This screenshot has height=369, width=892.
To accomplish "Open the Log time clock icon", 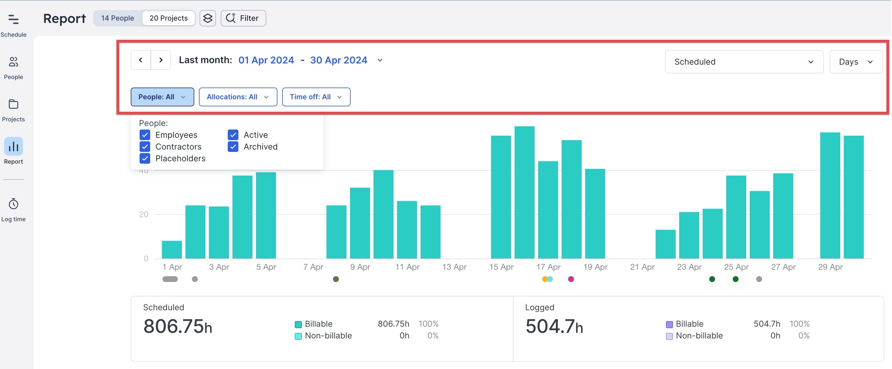I will pos(13,204).
